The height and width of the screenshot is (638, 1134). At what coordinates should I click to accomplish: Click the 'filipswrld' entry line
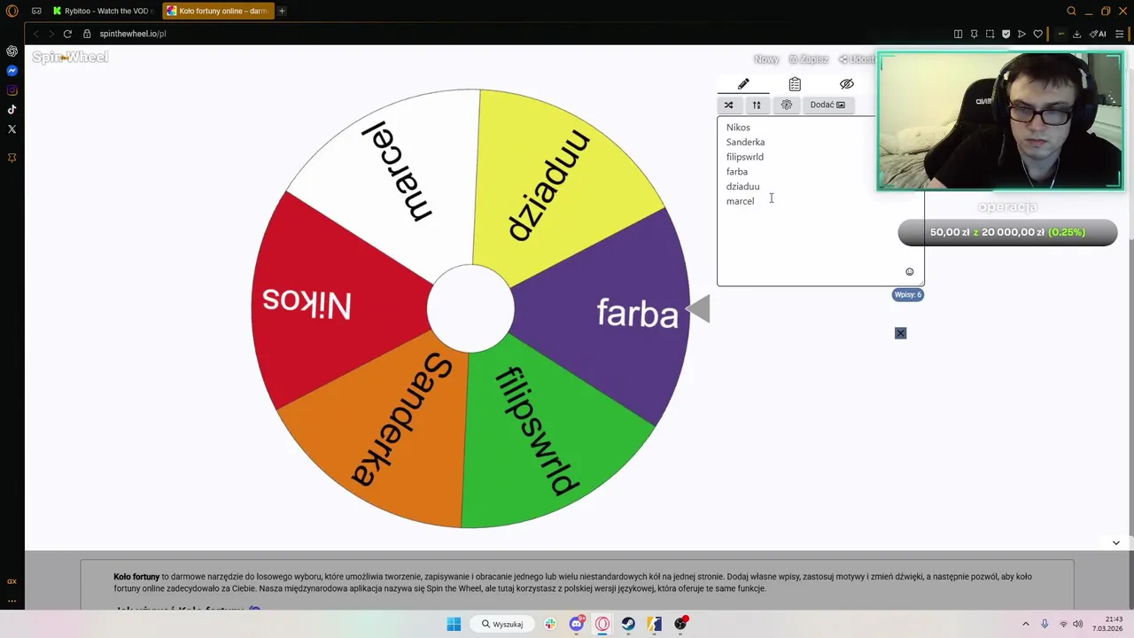coord(744,157)
